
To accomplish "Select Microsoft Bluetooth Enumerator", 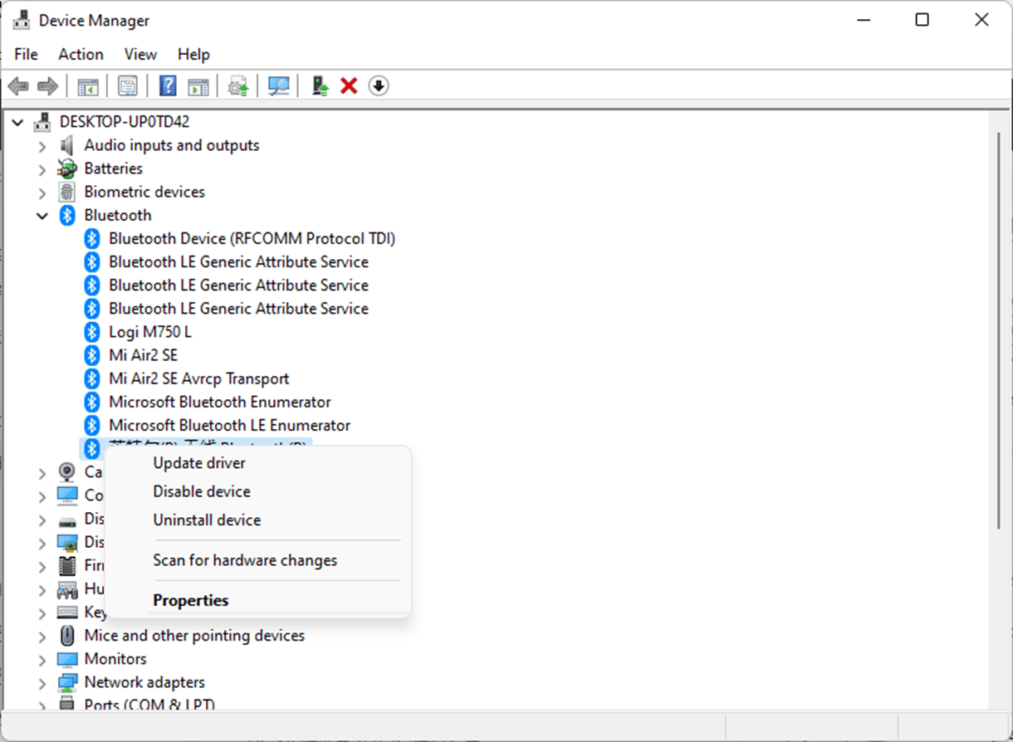I will 220,402.
